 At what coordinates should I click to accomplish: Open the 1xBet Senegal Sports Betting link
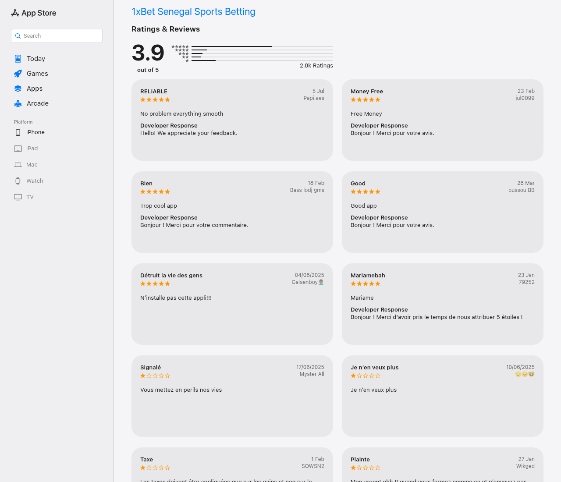tap(193, 12)
